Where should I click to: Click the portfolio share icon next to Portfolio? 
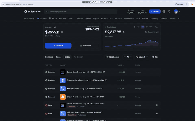pyautogui.click(x=55, y=27)
